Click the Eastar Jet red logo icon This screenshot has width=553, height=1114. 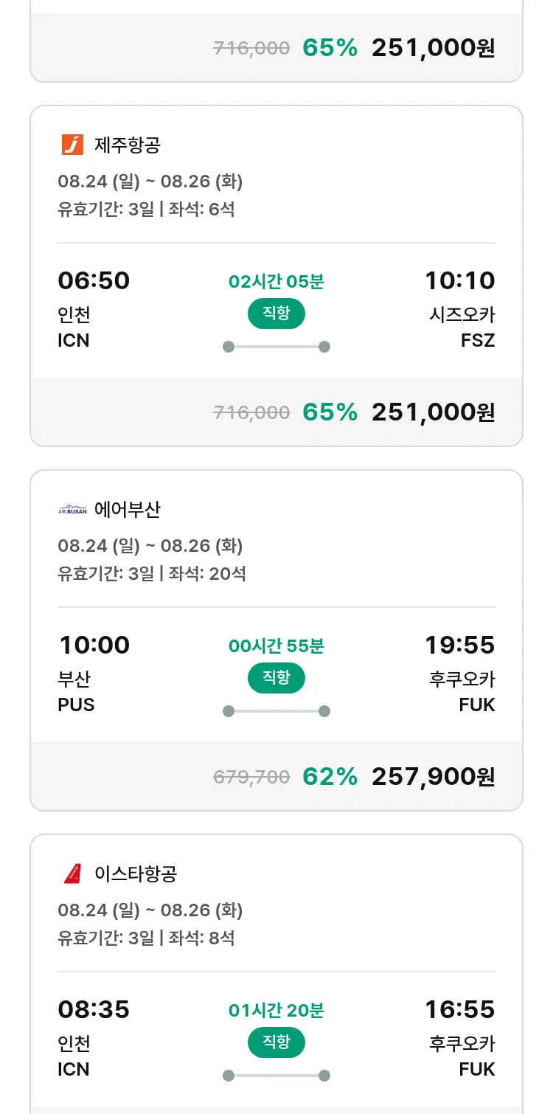click(72, 873)
